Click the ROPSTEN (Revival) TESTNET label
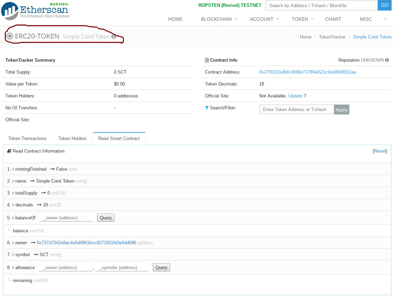The image size is (393, 297). 230,5
